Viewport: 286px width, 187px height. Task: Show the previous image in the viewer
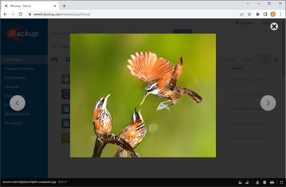[x=18, y=103]
